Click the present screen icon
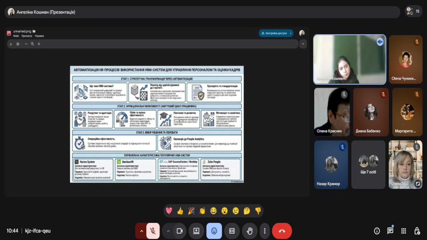This screenshot has width=427, height=240. click(x=196, y=230)
